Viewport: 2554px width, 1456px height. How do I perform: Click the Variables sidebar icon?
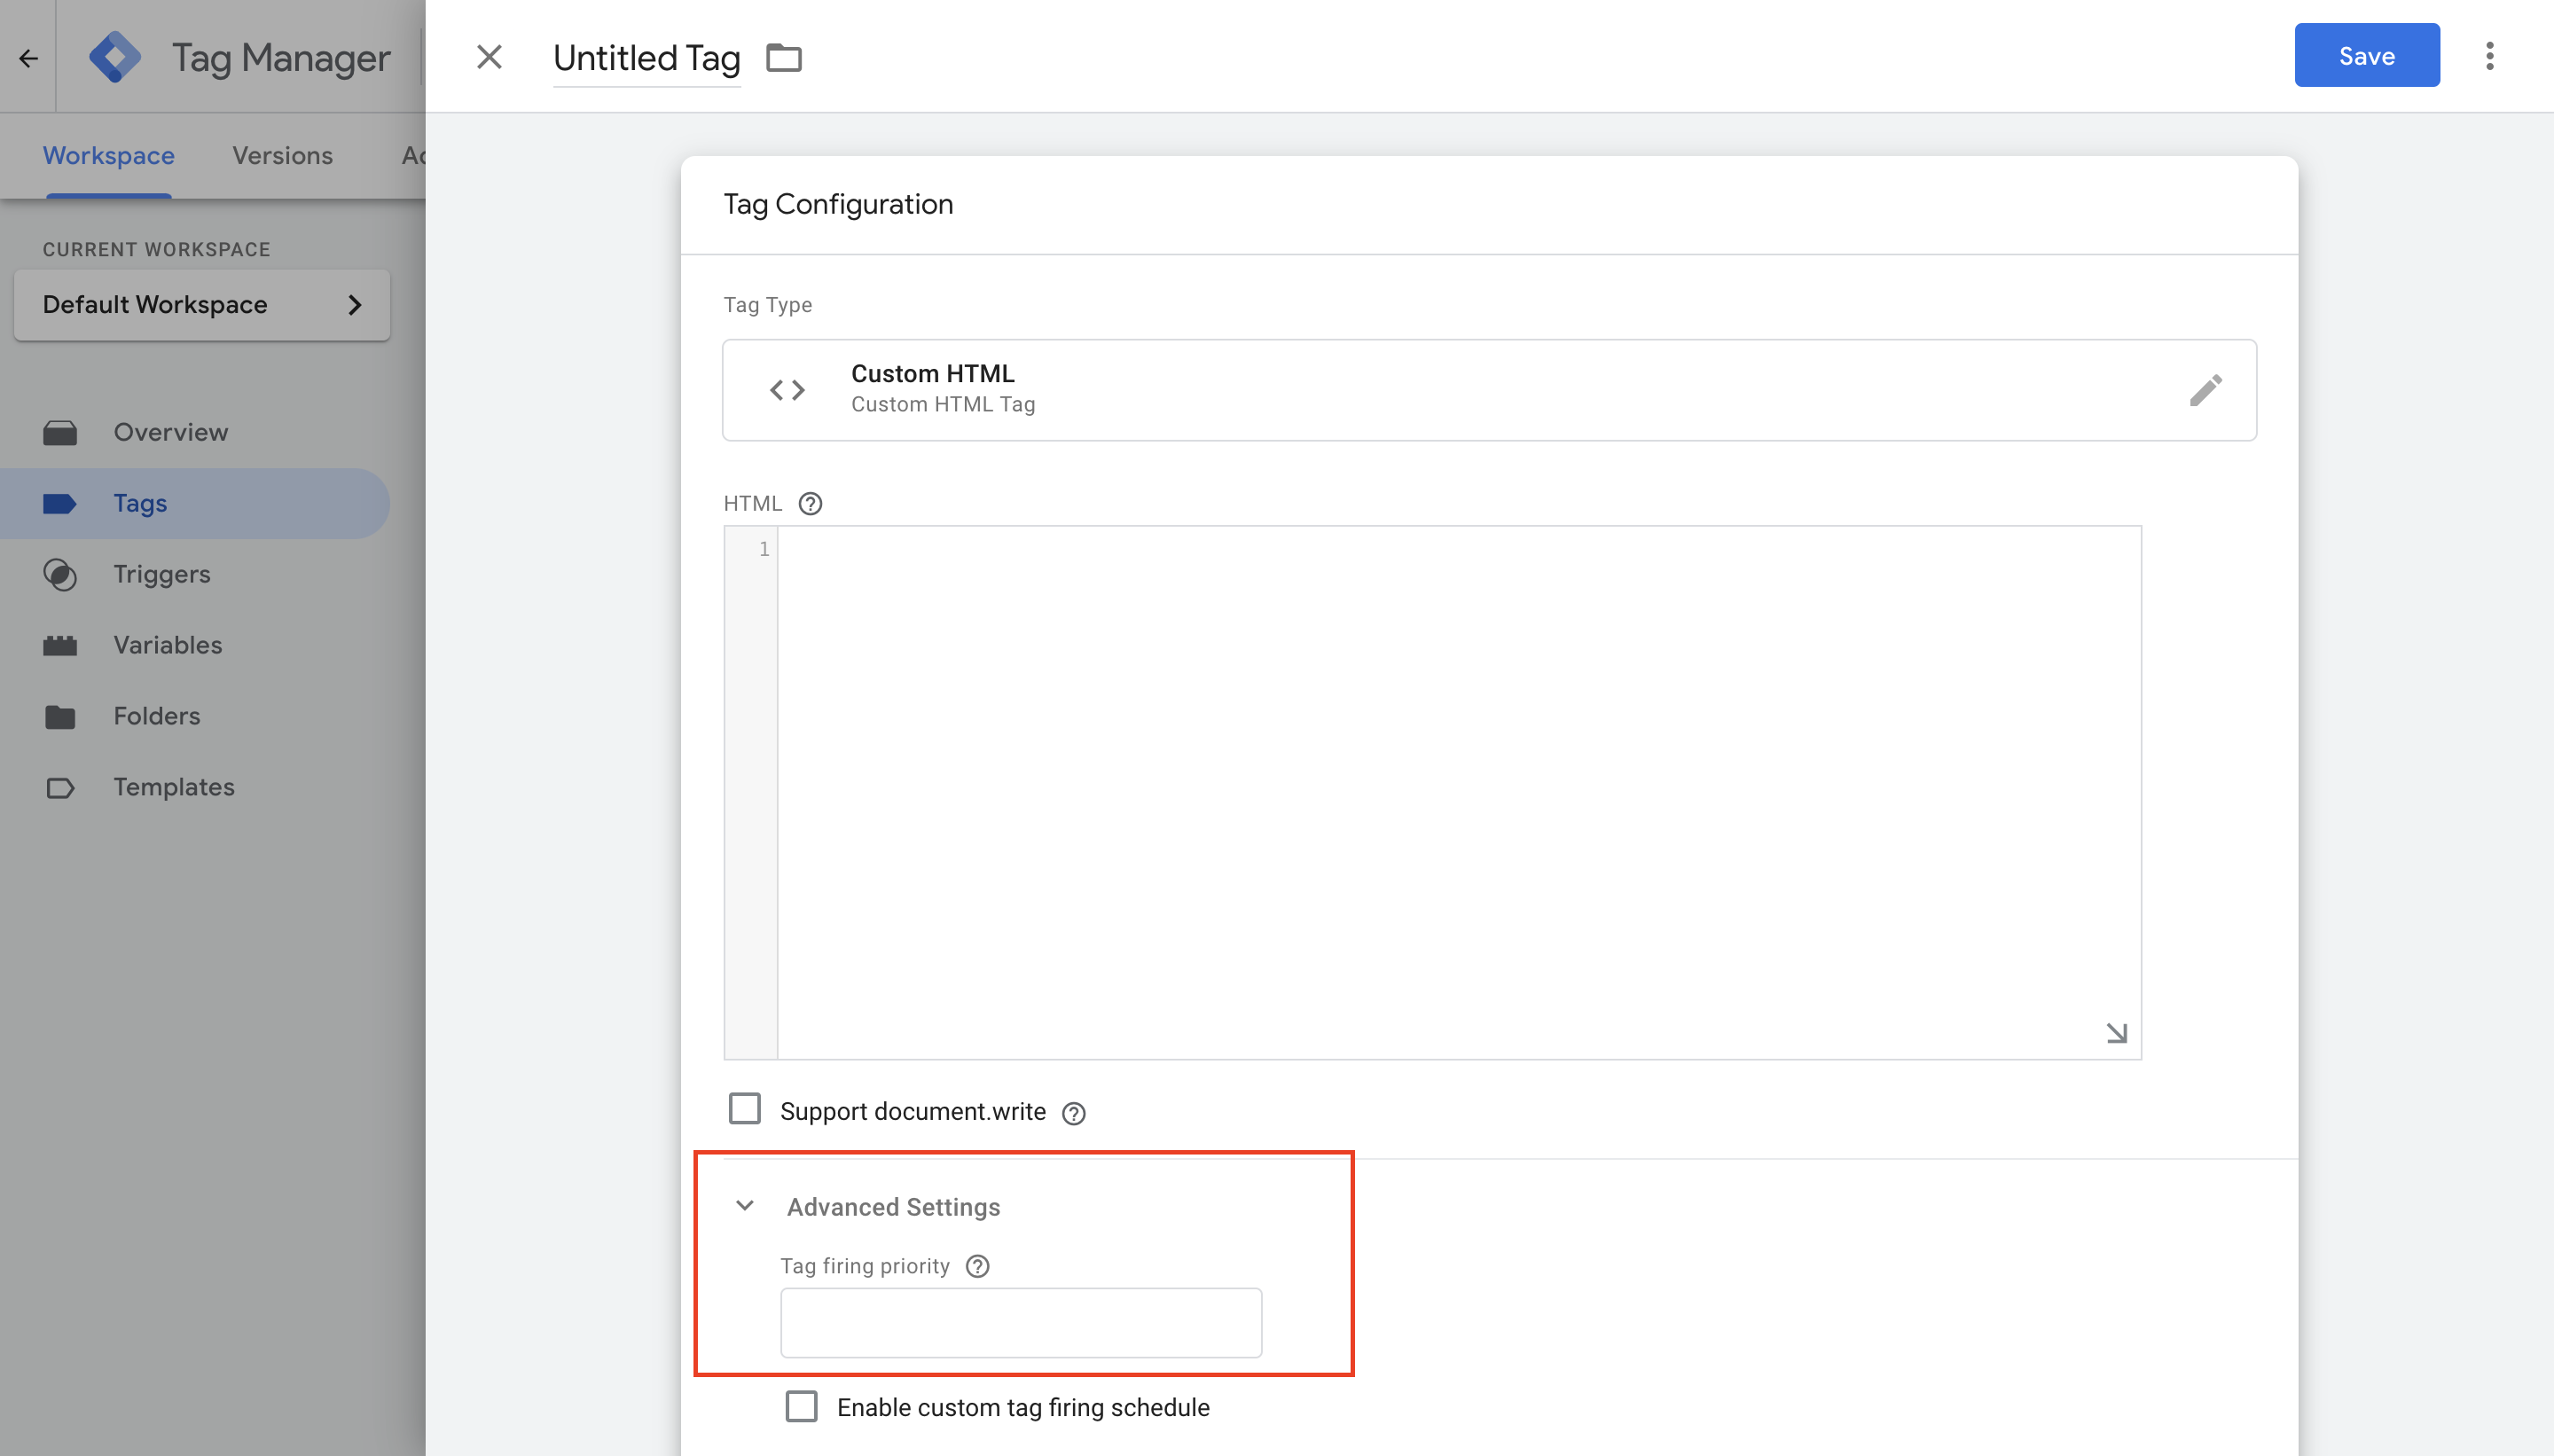coord(60,645)
